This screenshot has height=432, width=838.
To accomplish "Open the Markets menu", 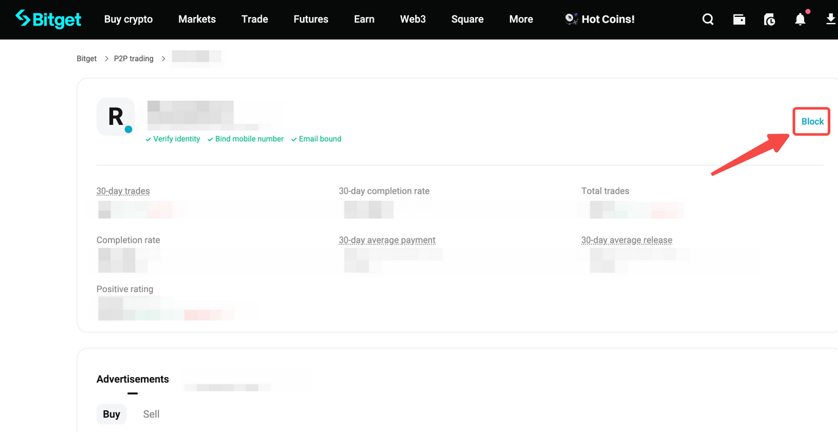I will pyautogui.click(x=197, y=19).
